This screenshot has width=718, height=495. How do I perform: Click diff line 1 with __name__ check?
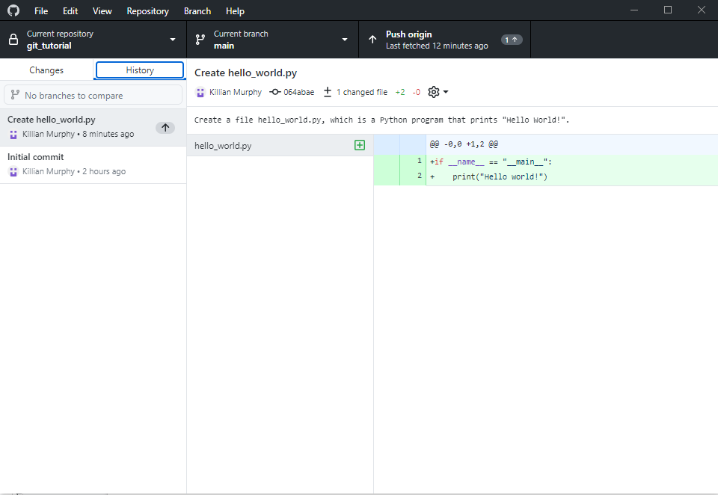(x=546, y=162)
